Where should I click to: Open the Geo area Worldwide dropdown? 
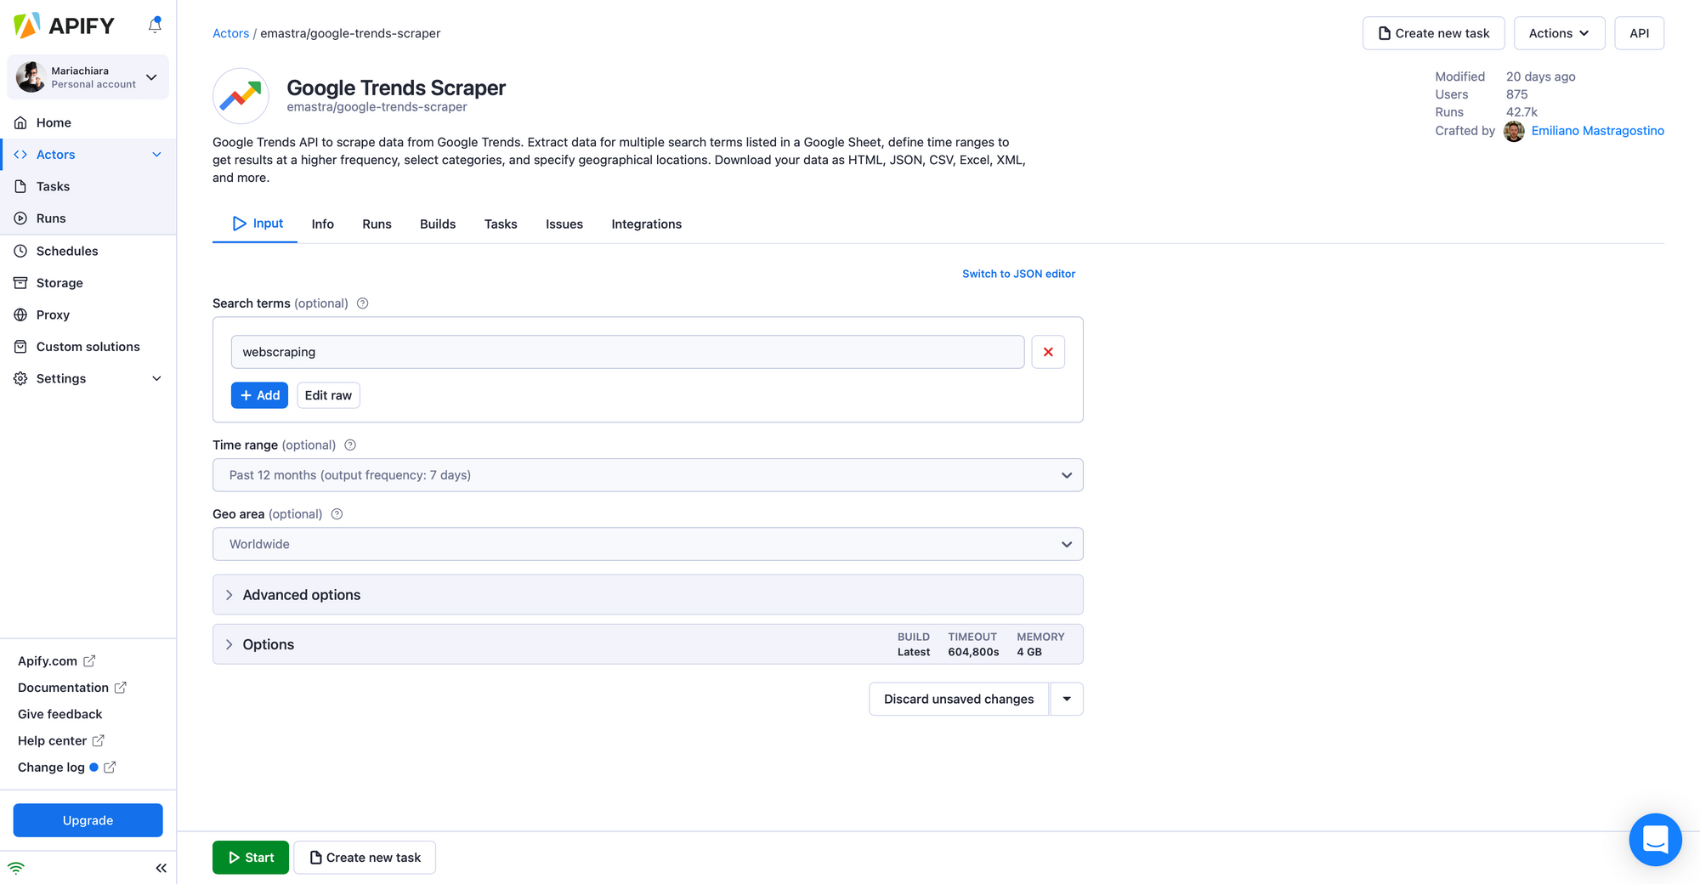pos(648,544)
